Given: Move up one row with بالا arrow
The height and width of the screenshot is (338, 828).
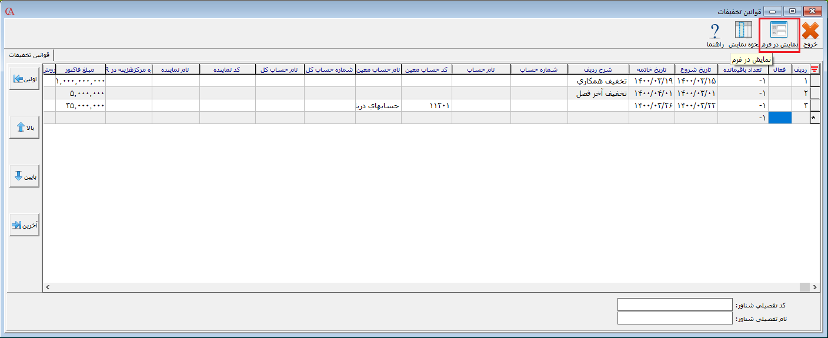Looking at the screenshot, I should click(24, 128).
